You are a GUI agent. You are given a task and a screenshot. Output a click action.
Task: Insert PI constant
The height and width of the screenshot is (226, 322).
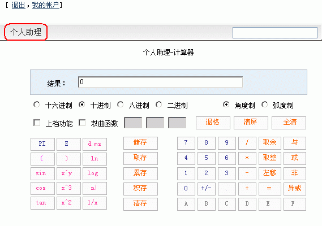tap(42, 144)
